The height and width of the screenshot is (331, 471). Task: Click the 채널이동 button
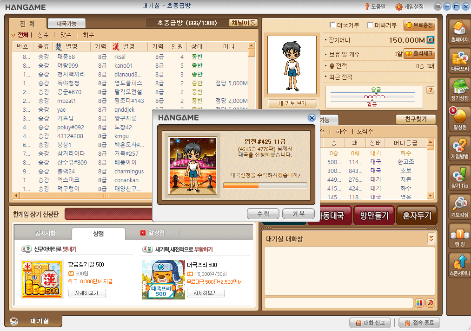pyautogui.click(x=243, y=23)
